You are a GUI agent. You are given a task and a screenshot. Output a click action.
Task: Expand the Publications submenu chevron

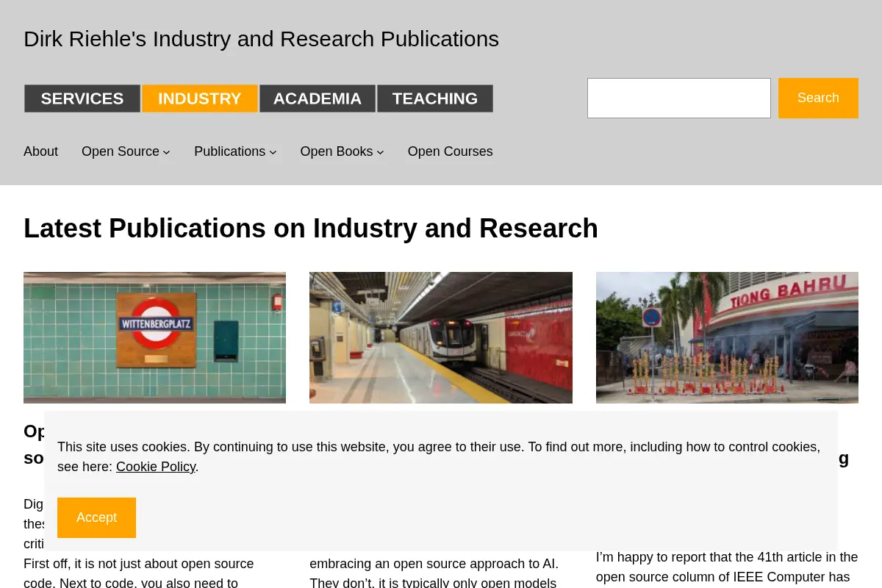(273, 152)
